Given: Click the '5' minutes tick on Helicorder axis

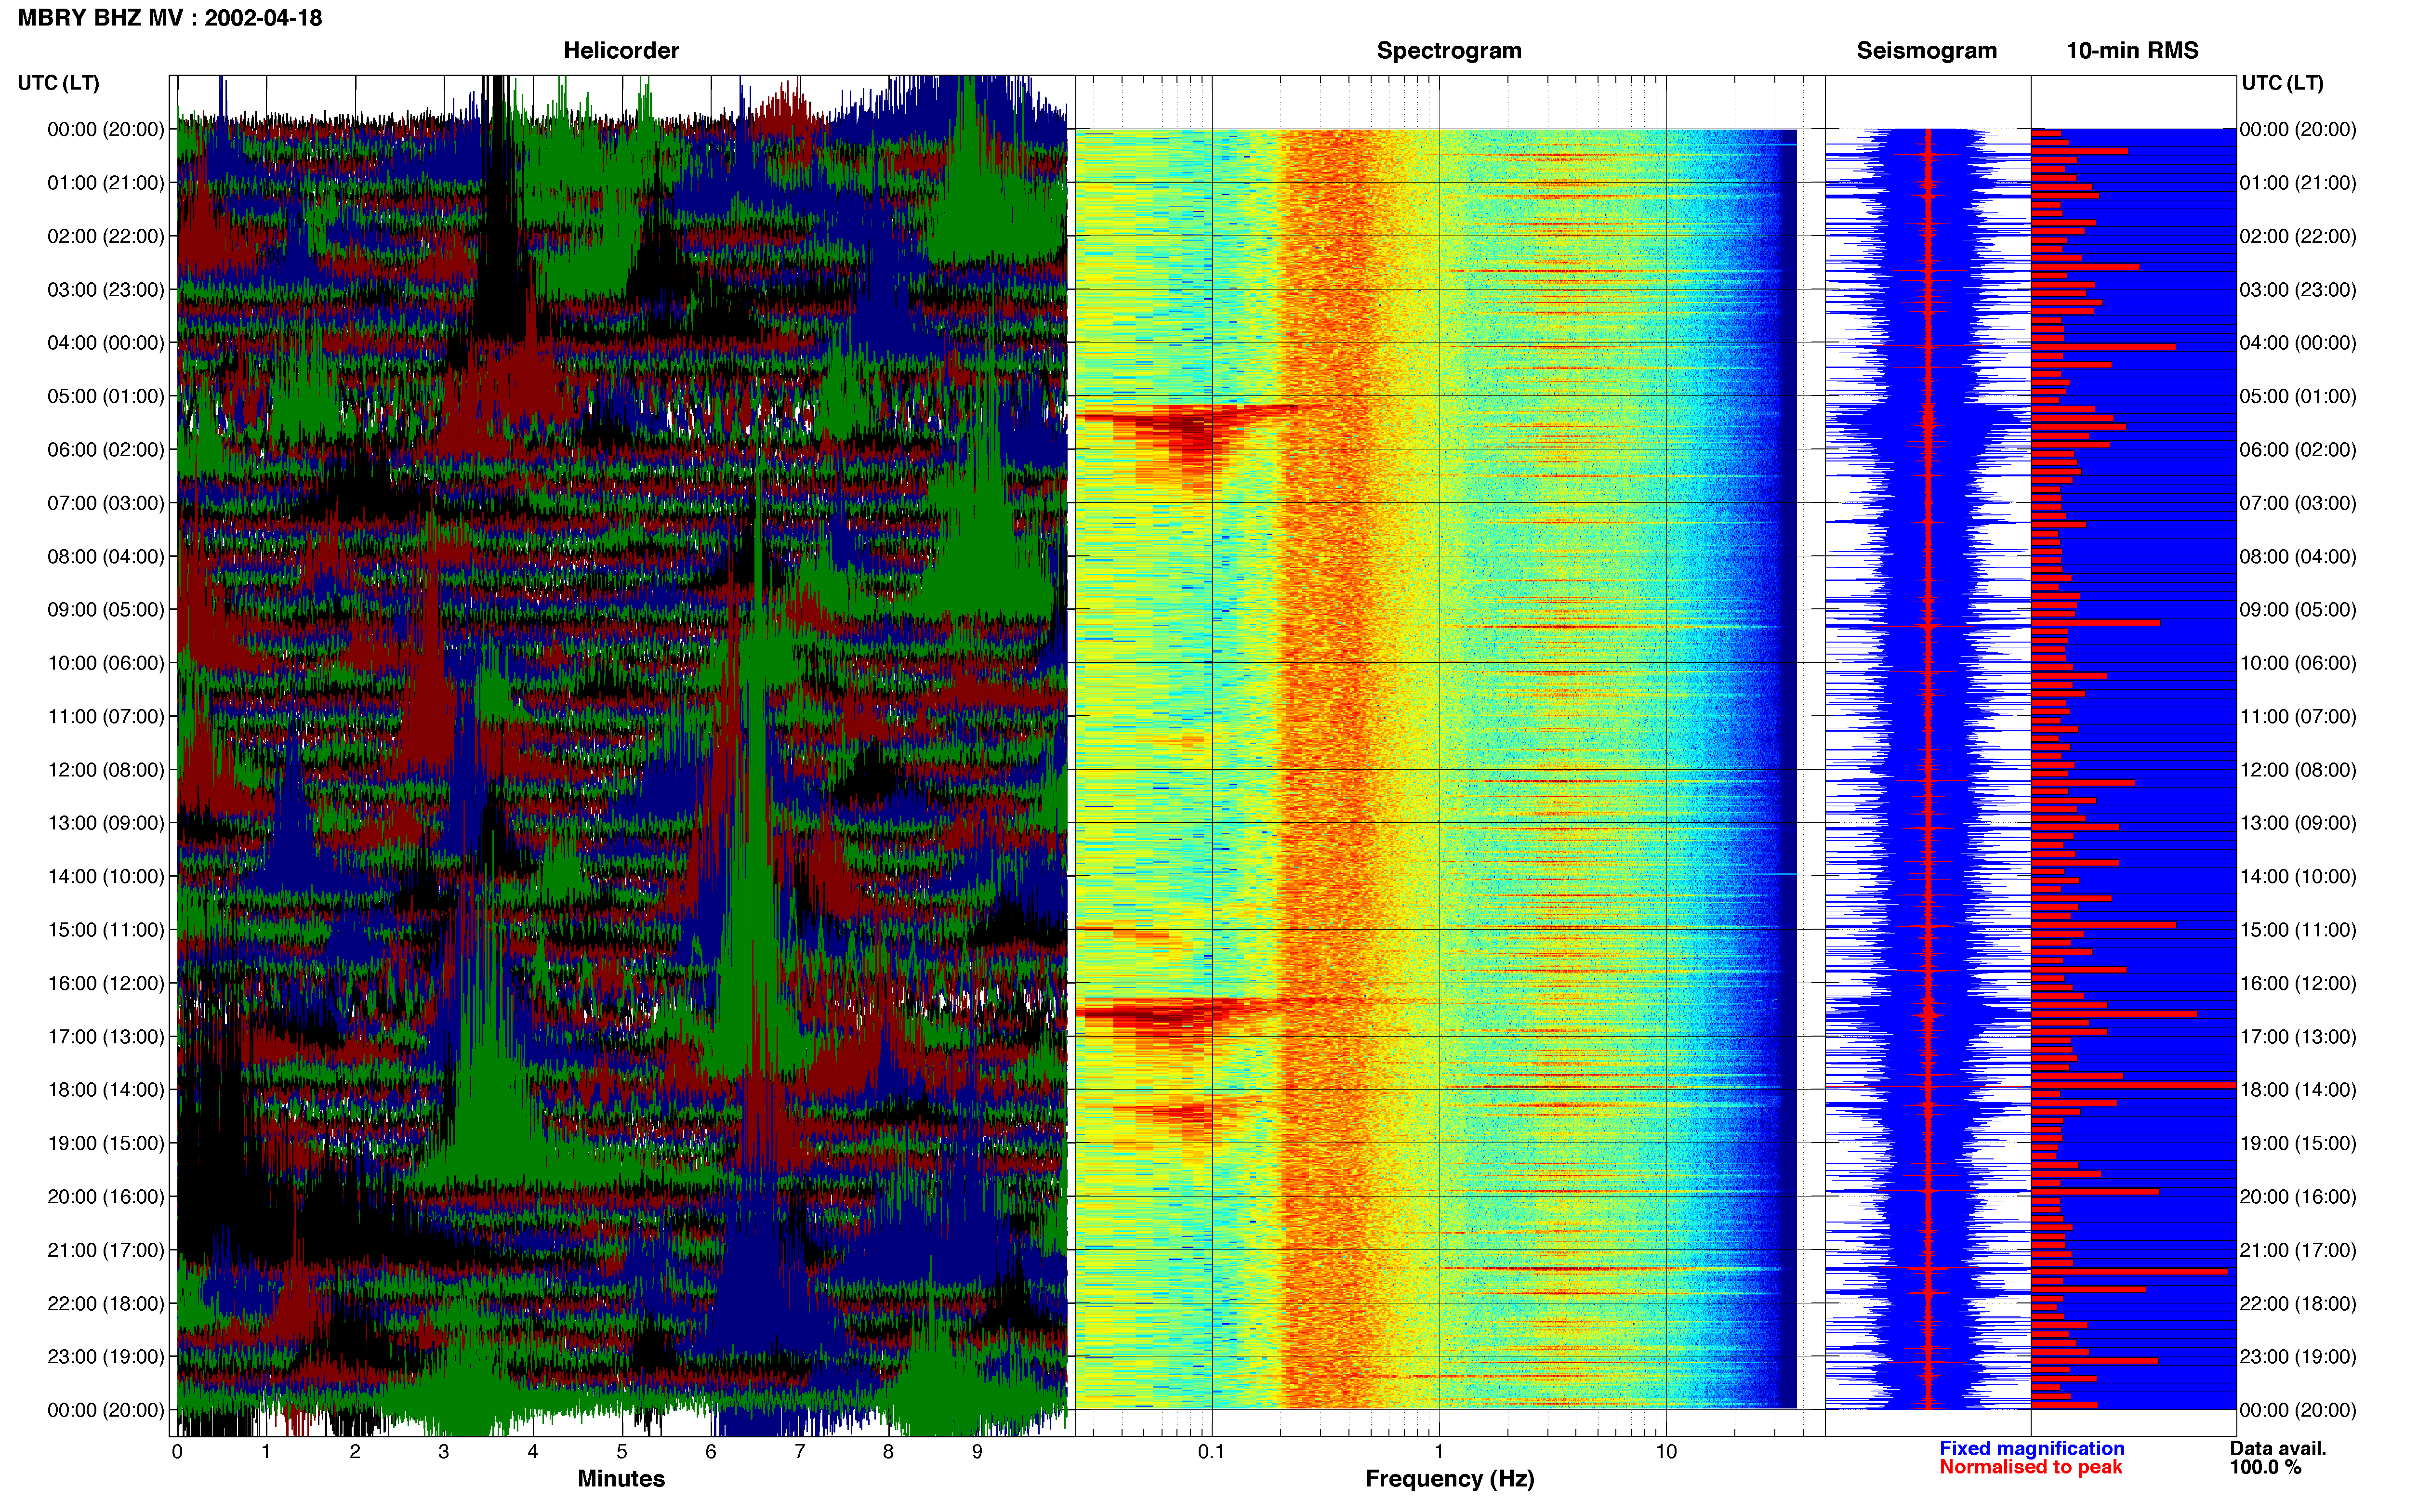Looking at the screenshot, I should 622,1451.
